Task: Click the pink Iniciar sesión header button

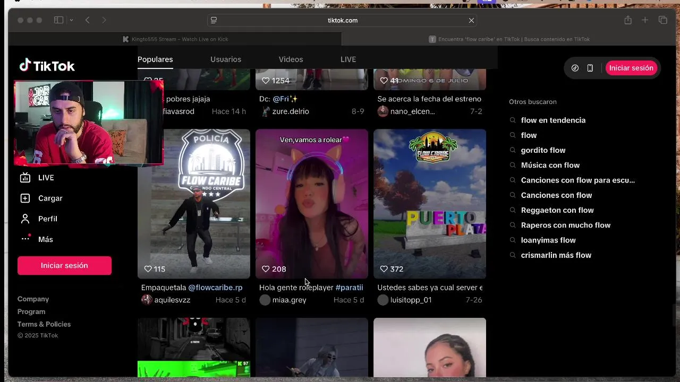Action: click(631, 68)
